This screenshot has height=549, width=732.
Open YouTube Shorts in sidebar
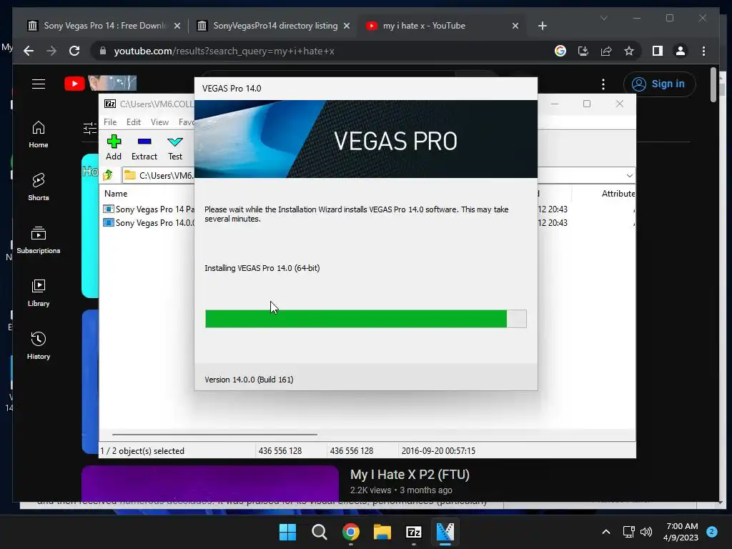tap(39, 187)
